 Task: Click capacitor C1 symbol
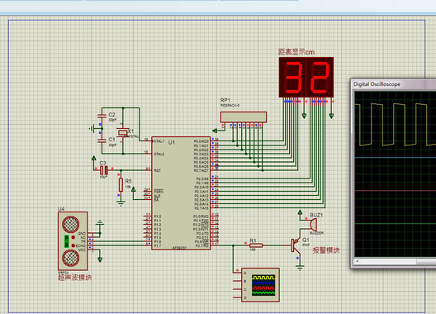tap(102, 140)
